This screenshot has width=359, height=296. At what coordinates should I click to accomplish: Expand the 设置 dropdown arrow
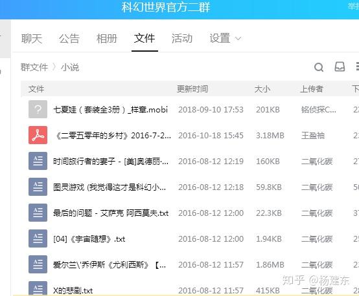[238, 38]
